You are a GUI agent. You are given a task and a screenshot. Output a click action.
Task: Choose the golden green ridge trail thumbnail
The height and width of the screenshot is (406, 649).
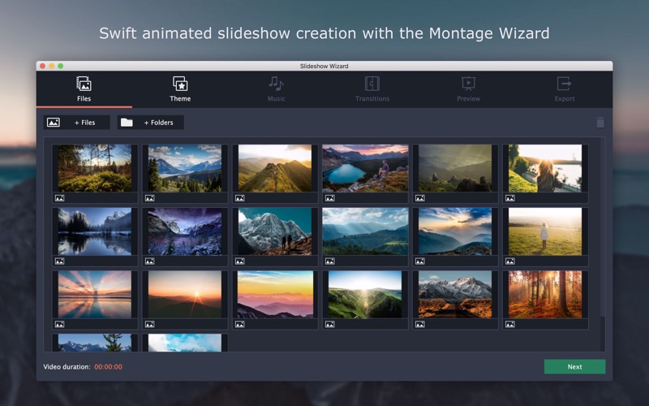click(x=275, y=168)
